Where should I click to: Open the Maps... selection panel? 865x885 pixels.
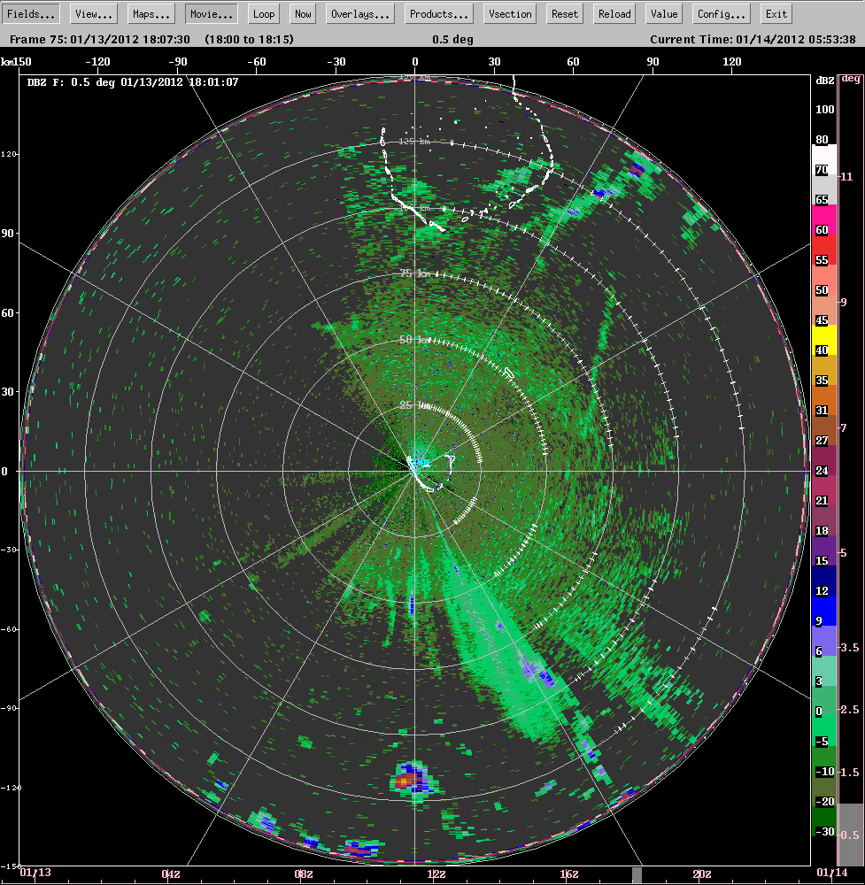click(151, 14)
